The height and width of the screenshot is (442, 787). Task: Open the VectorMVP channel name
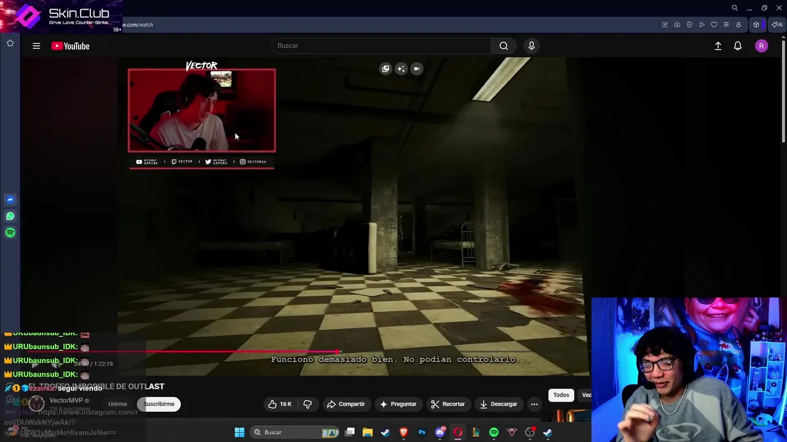pos(66,400)
